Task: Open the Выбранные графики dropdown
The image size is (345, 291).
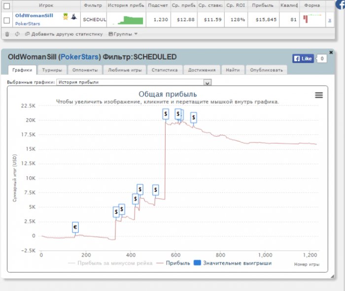Action: [x=207, y=82]
